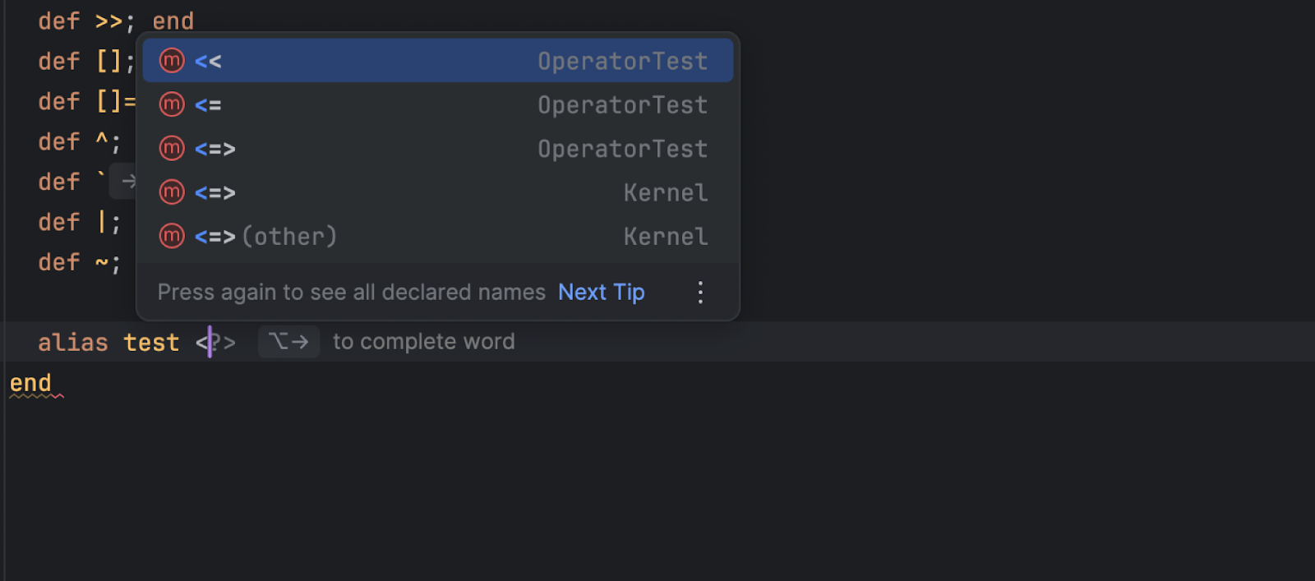Pick the <=>(other) suggestion text

tap(265, 237)
